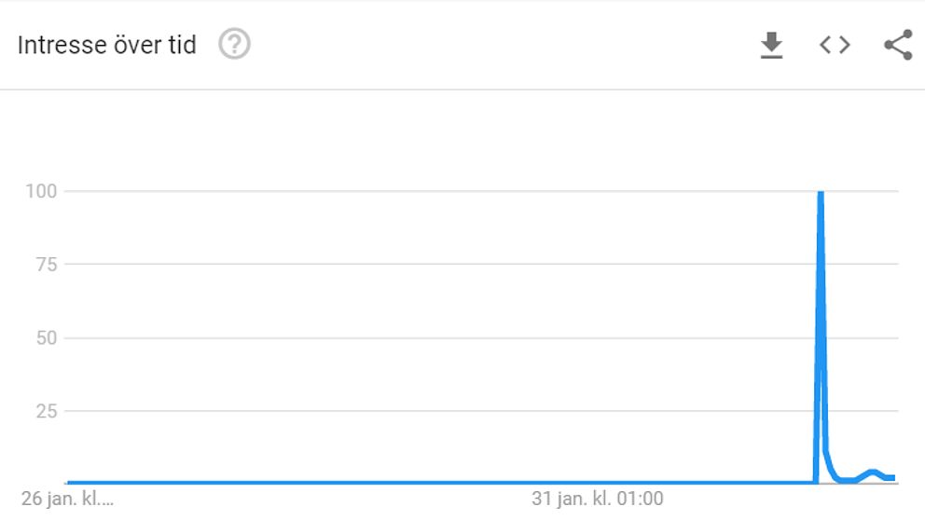The image size is (925, 520).
Task: Click where the spike crosses the 50 gridline
Action: coord(821,338)
